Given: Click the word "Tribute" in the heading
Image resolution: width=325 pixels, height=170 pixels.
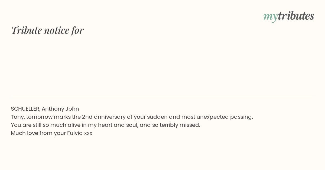Looking at the screenshot, I should [x=26, y=30].
